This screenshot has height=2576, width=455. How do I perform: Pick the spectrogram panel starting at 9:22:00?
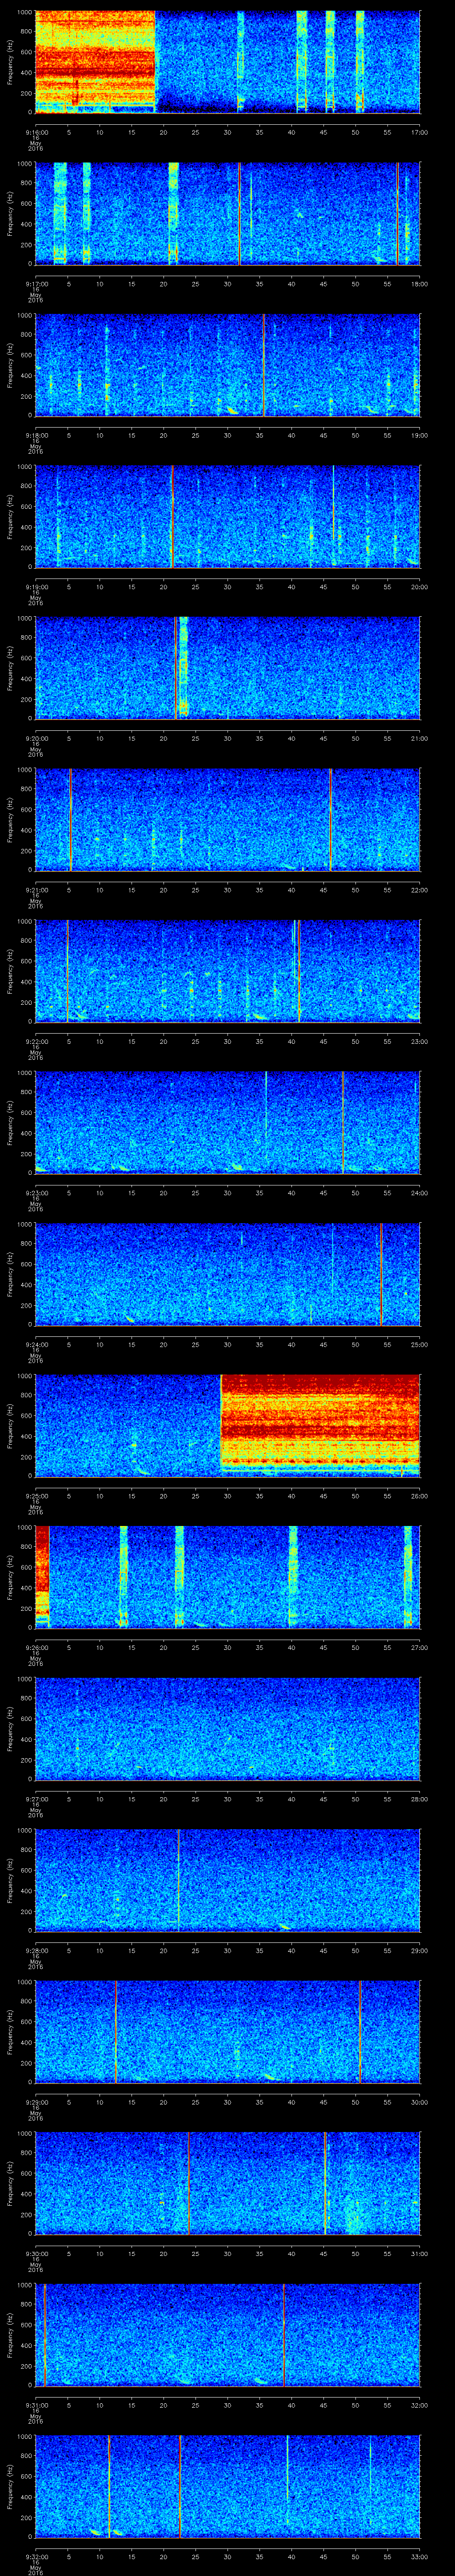(227, 970)
